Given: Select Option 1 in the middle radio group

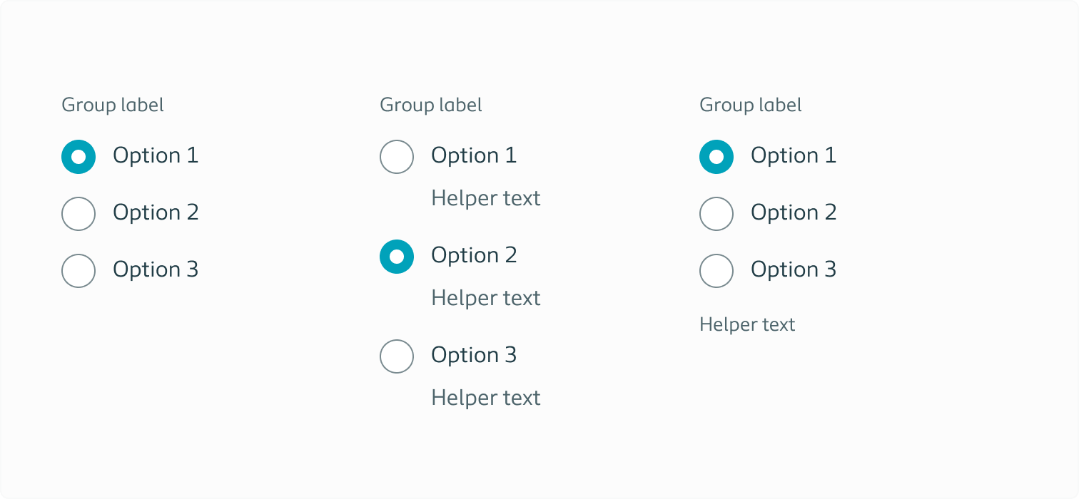Looking at the screenshot, I should [x=397, y=157].
